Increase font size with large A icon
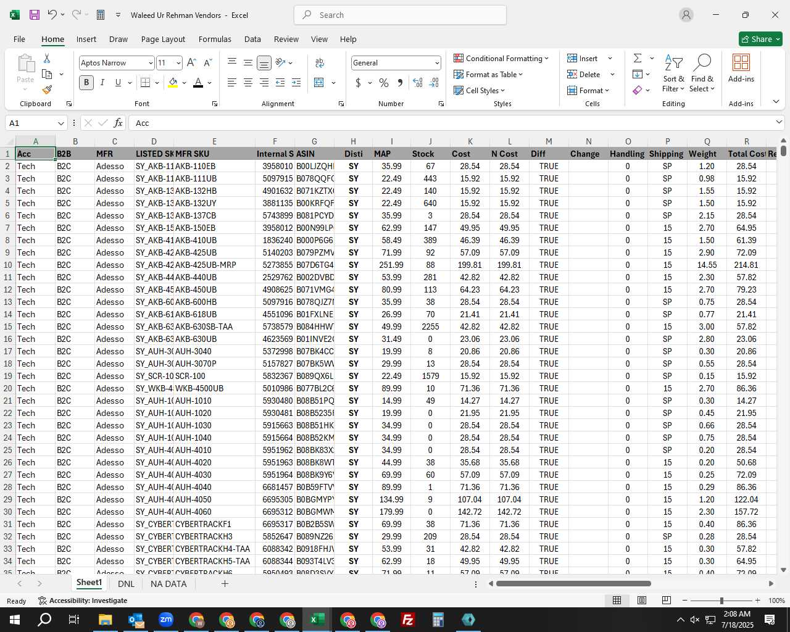 [191, 63]
